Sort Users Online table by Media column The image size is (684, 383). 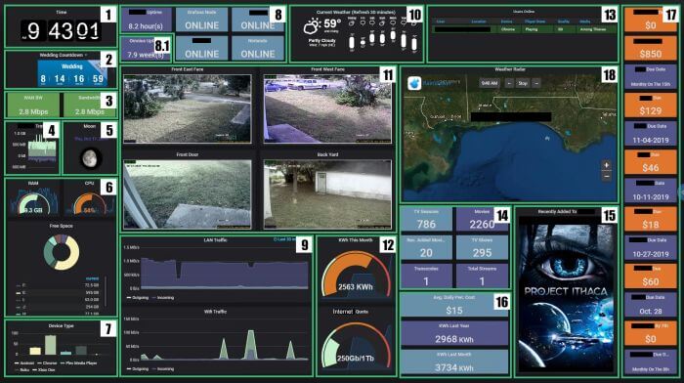pos(585,21)
